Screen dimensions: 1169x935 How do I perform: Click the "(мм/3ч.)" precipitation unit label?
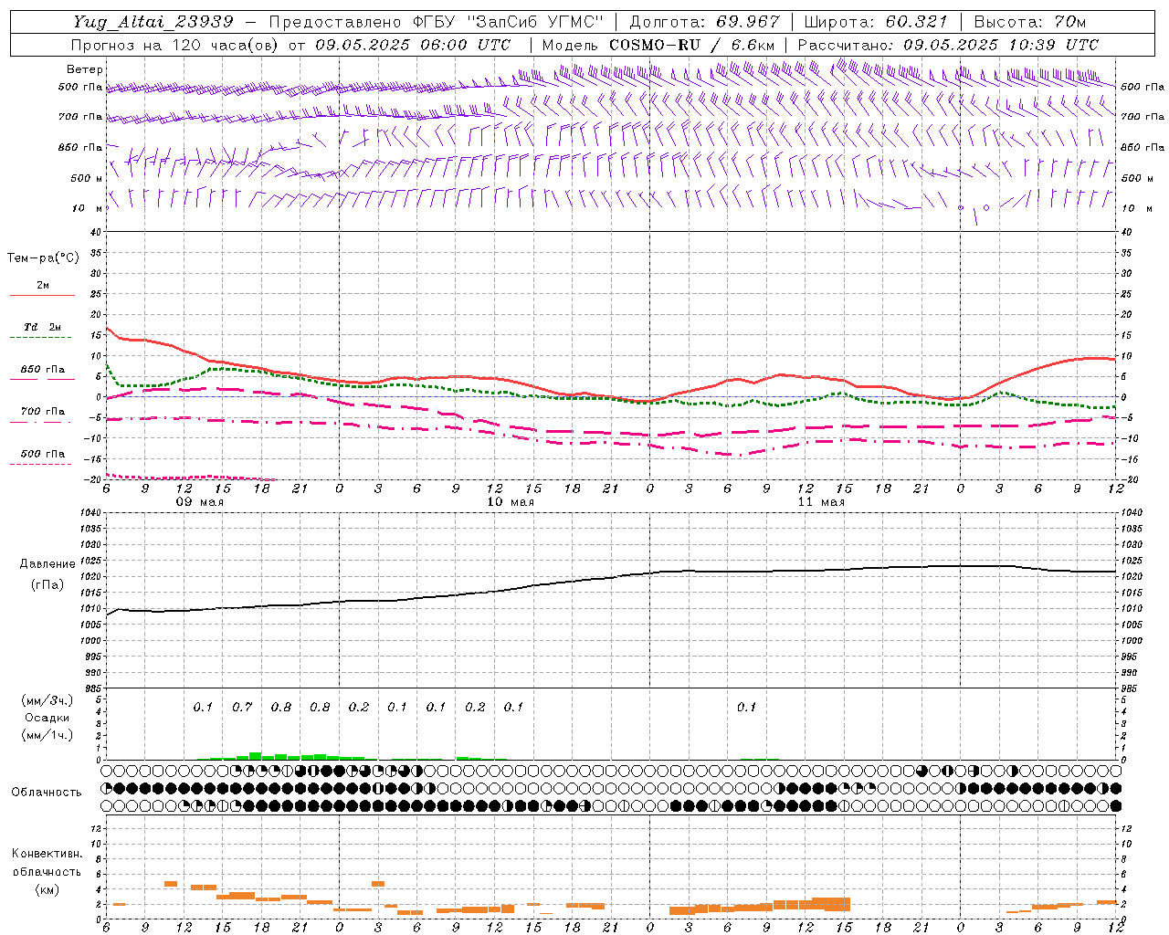pyautogui.click(x=47, y=700)
